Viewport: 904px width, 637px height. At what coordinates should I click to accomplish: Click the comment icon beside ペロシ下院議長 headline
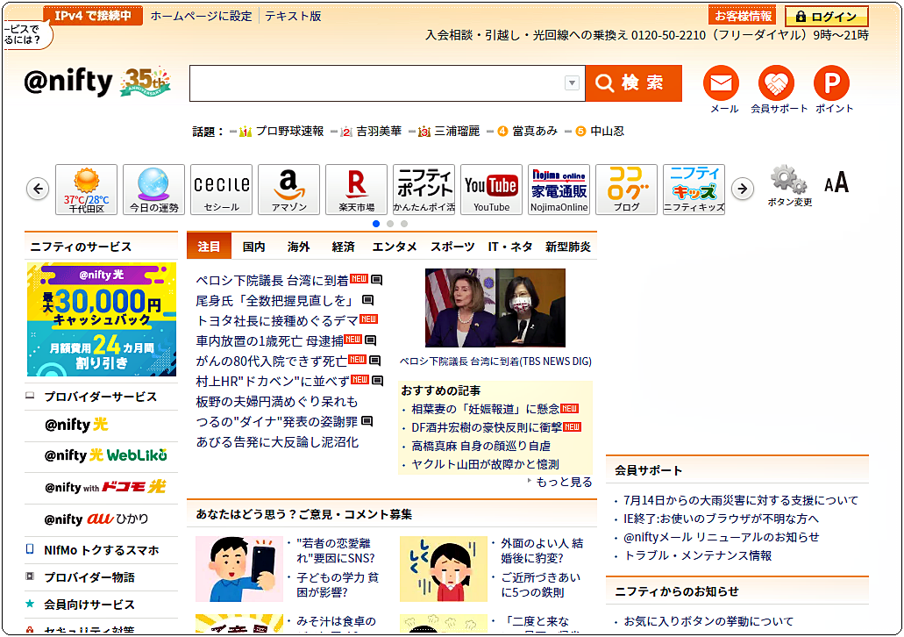376,280
